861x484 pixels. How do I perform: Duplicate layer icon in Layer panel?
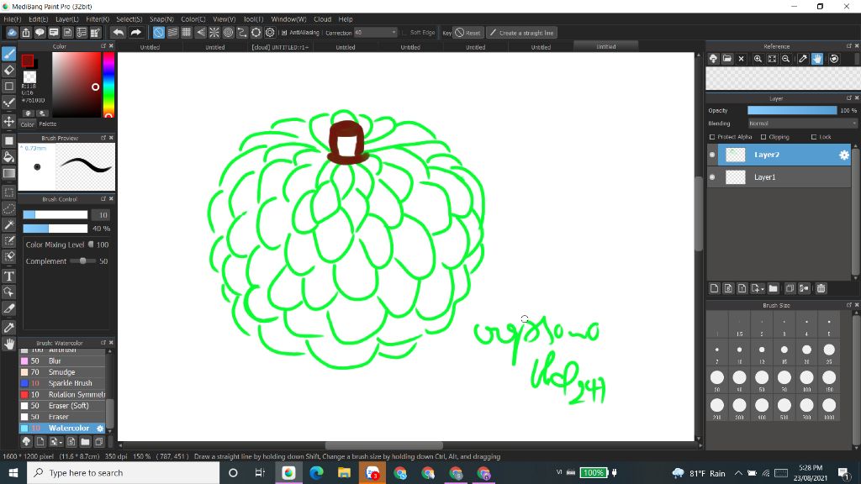click(x=790, y=288)
